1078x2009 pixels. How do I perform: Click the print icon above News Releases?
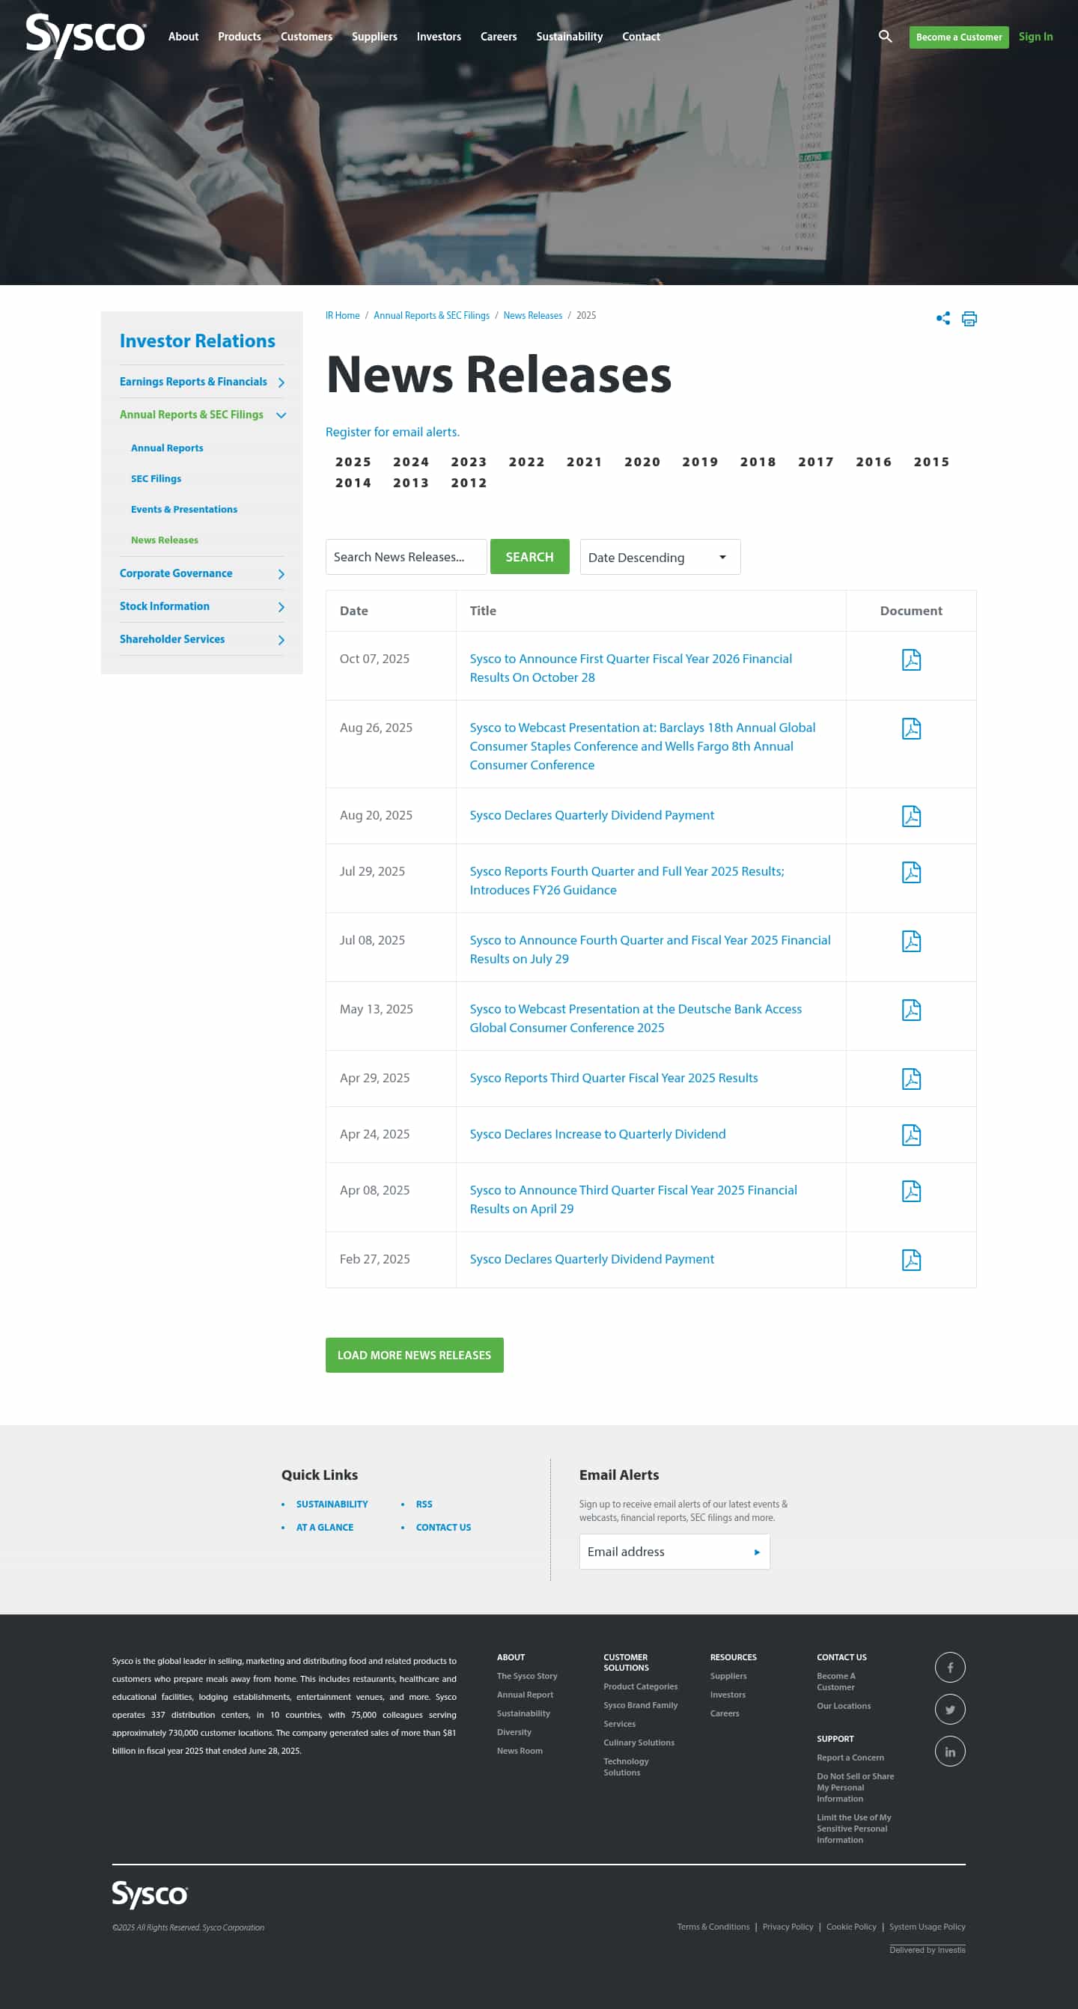tap(969, 318)
